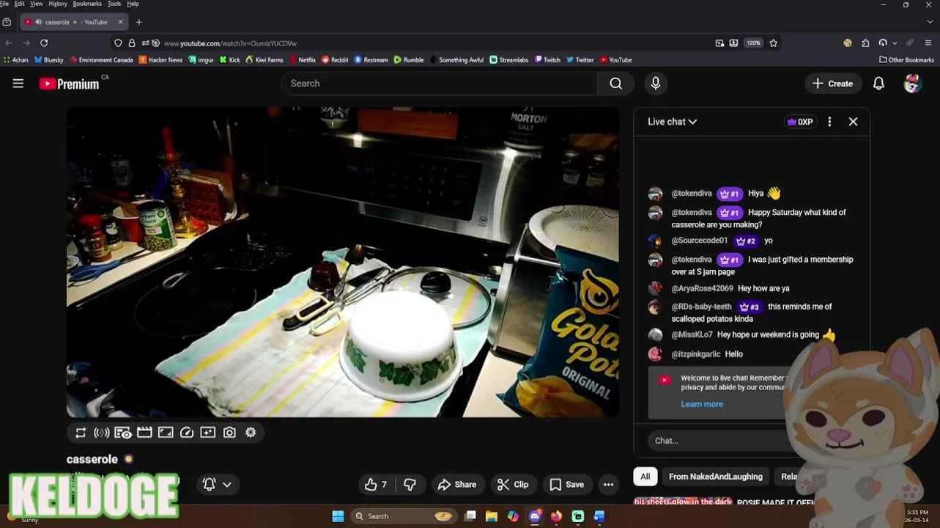The height and width of the screenshot is (528, 940).
Task: Bookmark this page with the star
Action: [774, 43]
